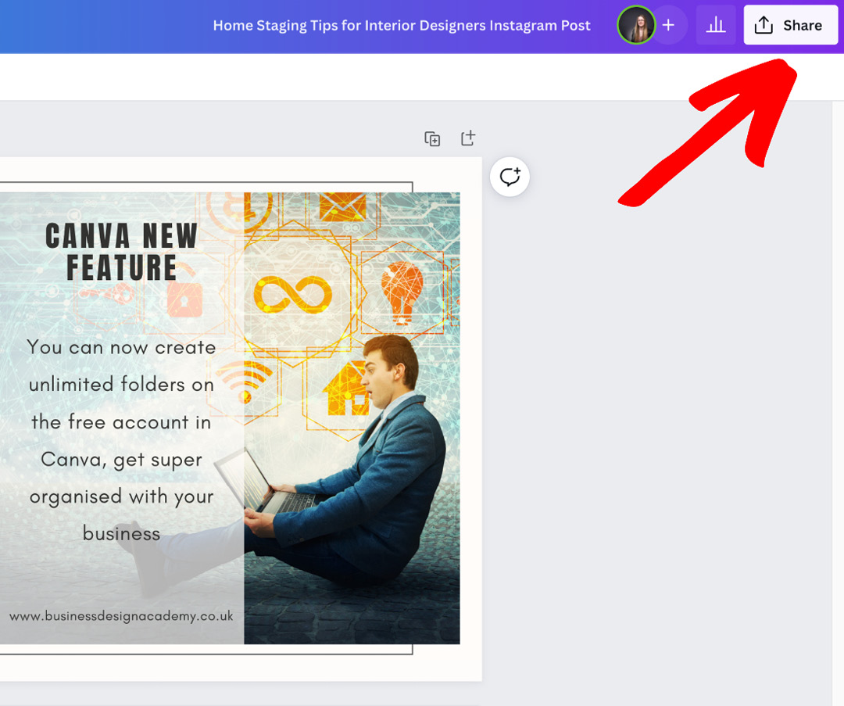Click the upload arrow icon inside Share
The height and width of the screenshot is (706, 844).
pyautogui.click(x=764, y=26)
